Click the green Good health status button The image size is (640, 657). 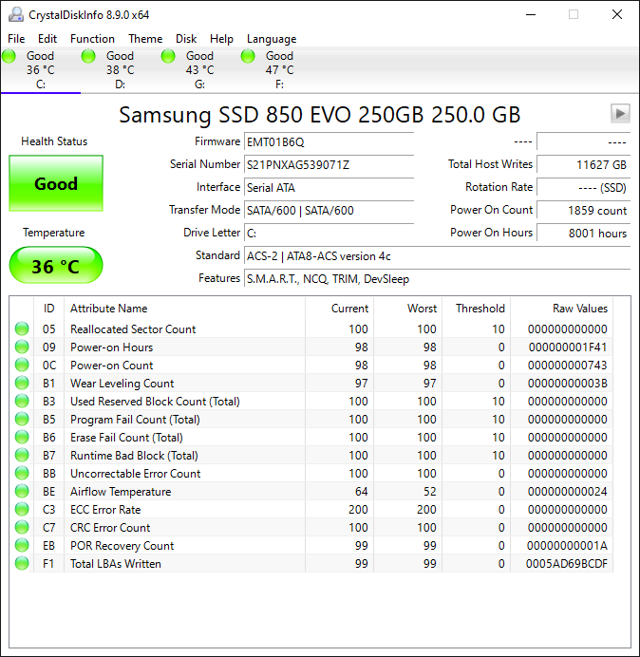[56, 183]
